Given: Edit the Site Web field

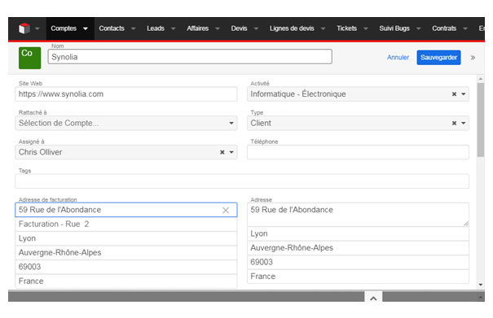Looking at the screenshot, I should [x=126, y=94].
